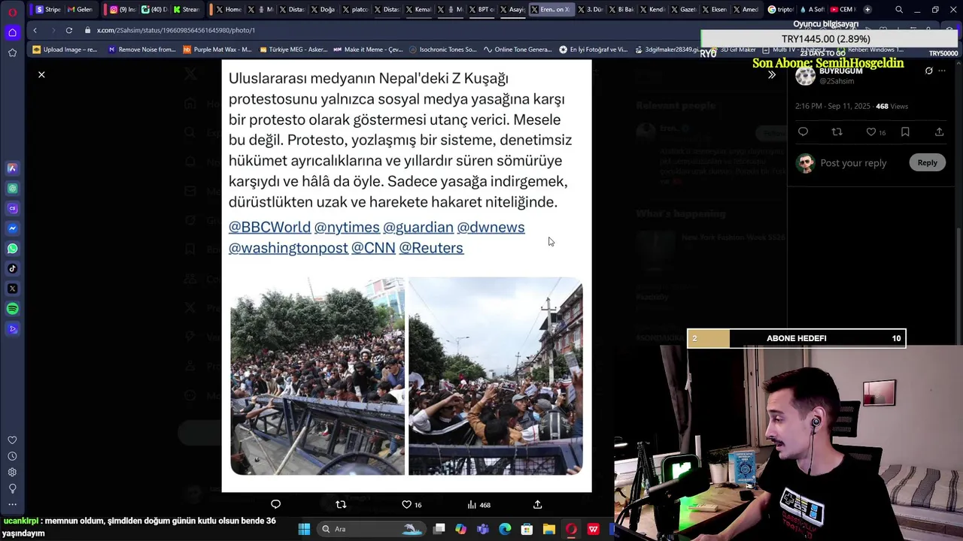Screen dimensions: 963x541
Task: Open ChatGPT in the Opera sidebar
Action: (12, 189)
